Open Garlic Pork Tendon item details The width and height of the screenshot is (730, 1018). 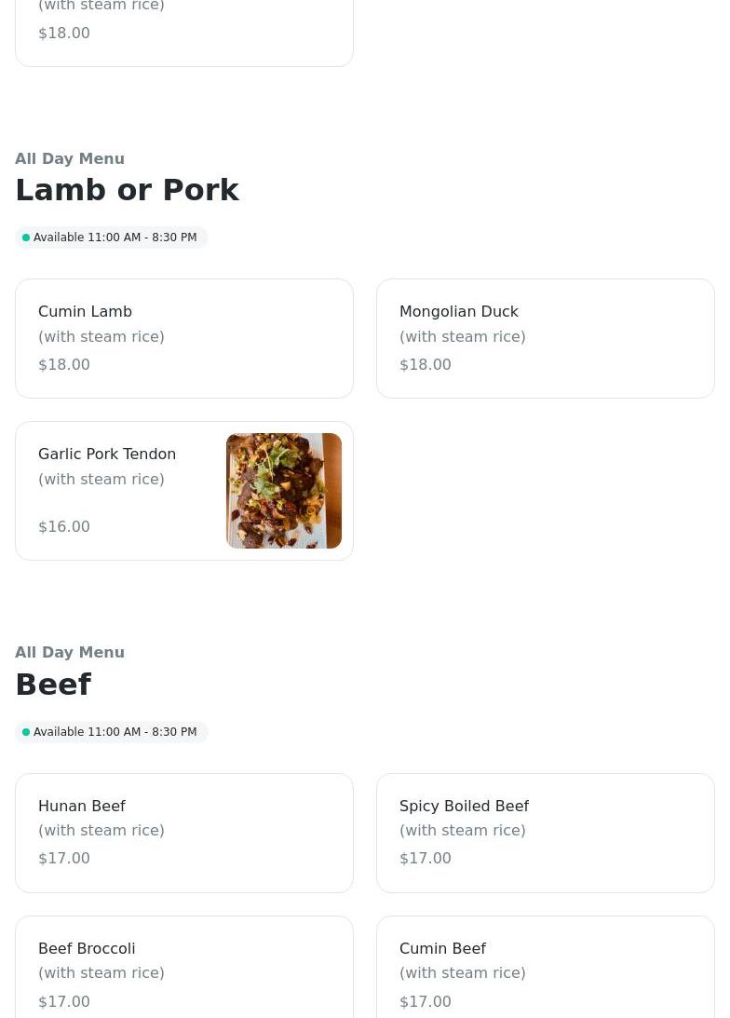coord(184,491)
